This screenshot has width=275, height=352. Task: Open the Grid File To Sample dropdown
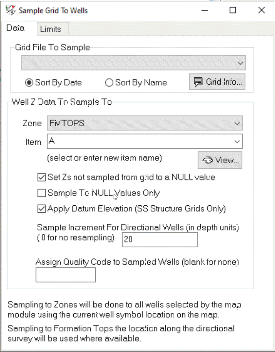pyautogui.click(x=240, y=63)
